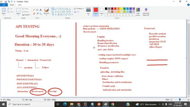
Task: Expand the Shapes gallery more arrow
Action: pos(72,15)
